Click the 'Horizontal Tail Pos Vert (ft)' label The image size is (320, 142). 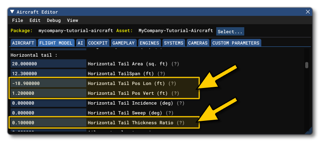128,93
